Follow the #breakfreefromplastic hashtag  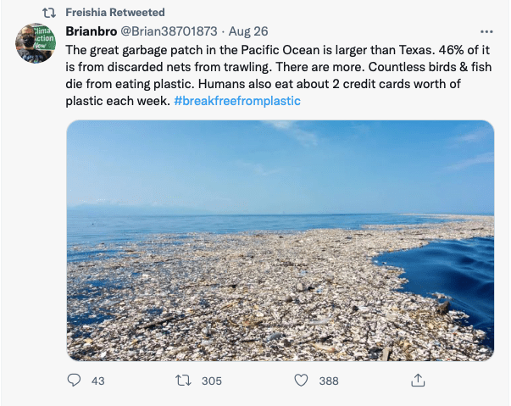237,101
